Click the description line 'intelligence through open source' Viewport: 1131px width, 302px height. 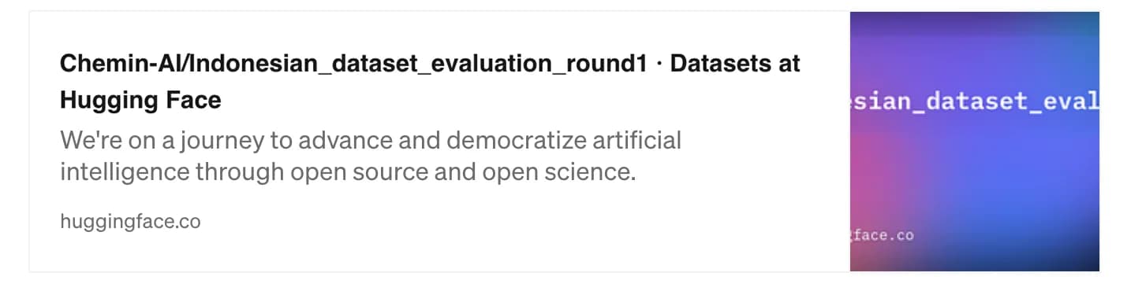point(348,171)
